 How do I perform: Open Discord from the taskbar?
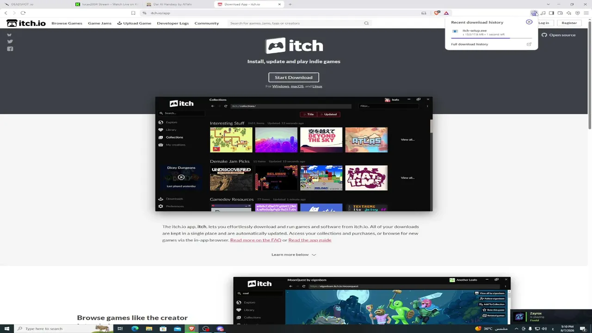[x=220, y=329]
